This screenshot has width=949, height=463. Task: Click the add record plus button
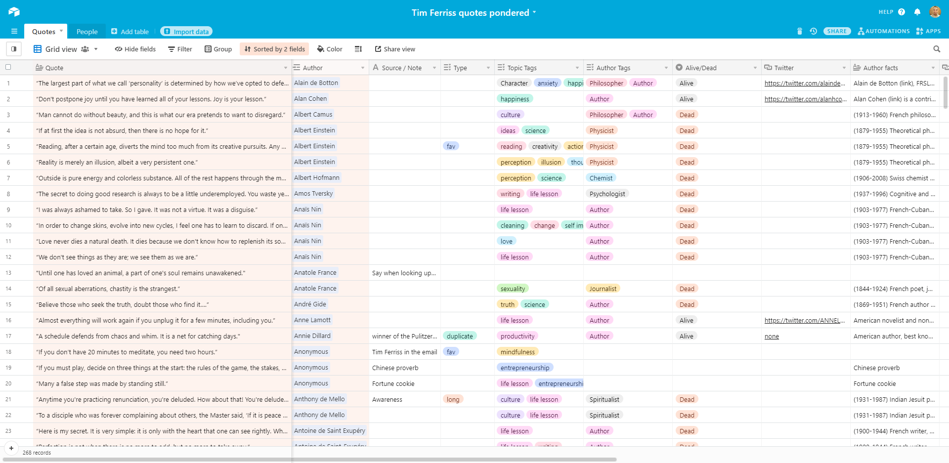click(11, 448)
